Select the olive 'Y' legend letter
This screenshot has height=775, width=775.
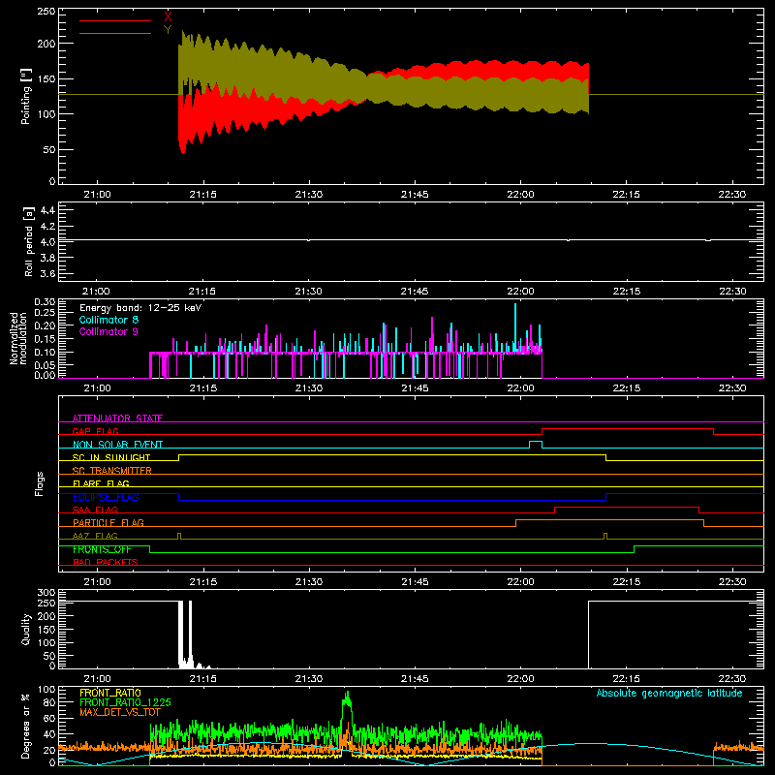click(x=168, y=30)
